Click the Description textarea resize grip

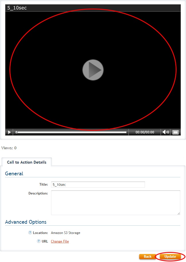(179, 213)
